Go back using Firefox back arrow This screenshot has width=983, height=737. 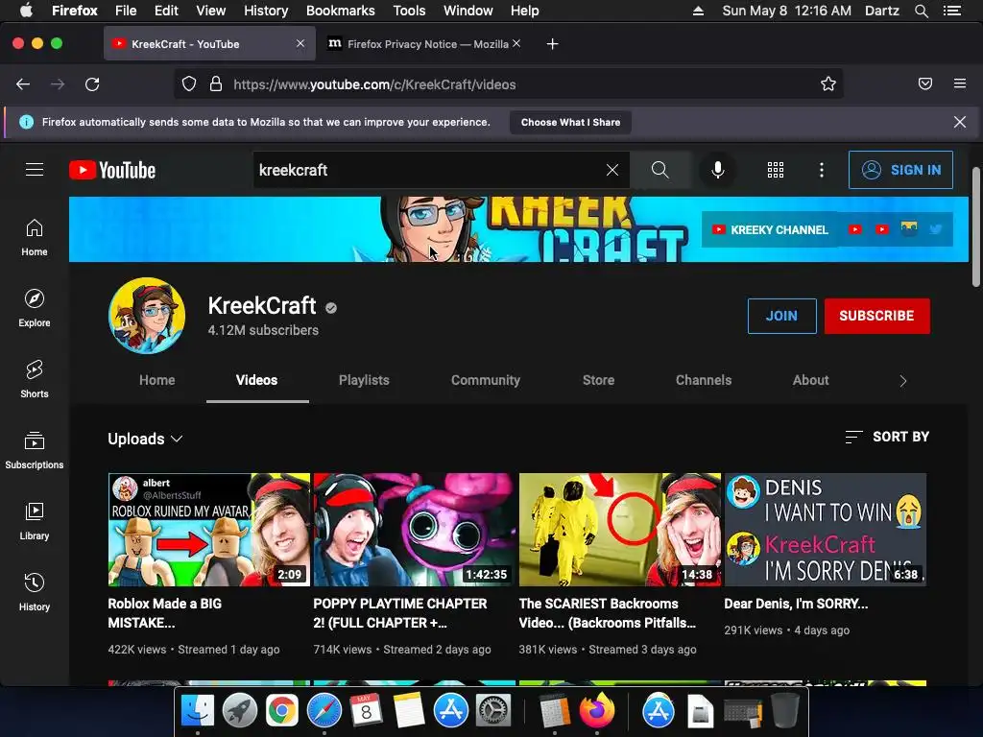23,84
